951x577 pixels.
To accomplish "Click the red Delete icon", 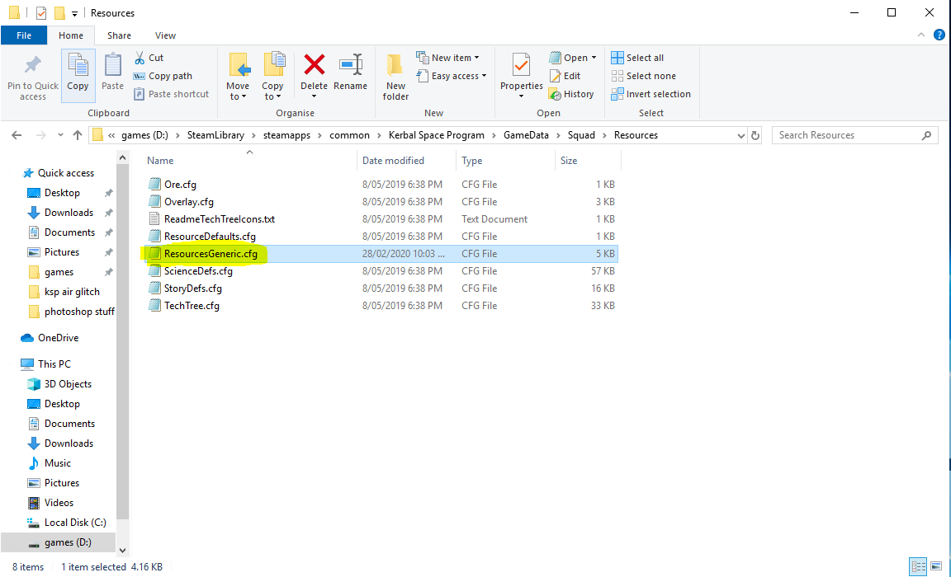I will (x=315, y=64).
